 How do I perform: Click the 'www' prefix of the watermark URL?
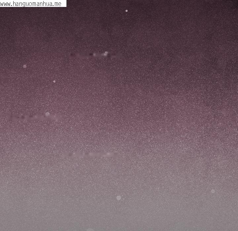click(6, 4)
